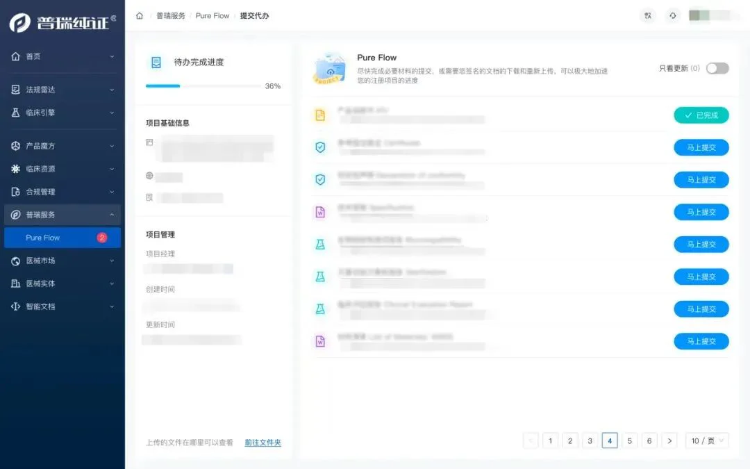Go to page 1
The image size is (750, 469).
(551, 441)
